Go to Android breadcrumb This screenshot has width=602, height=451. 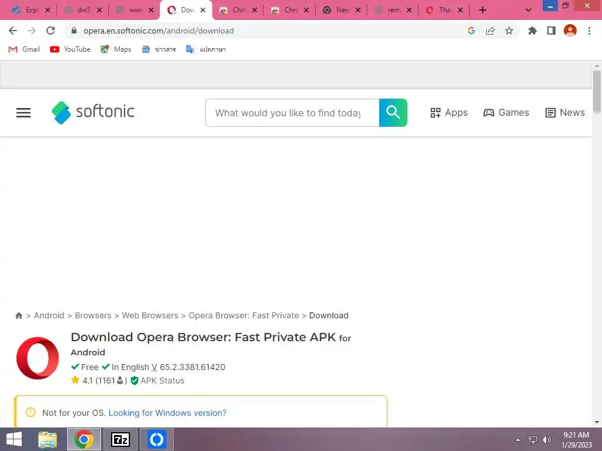49,315
